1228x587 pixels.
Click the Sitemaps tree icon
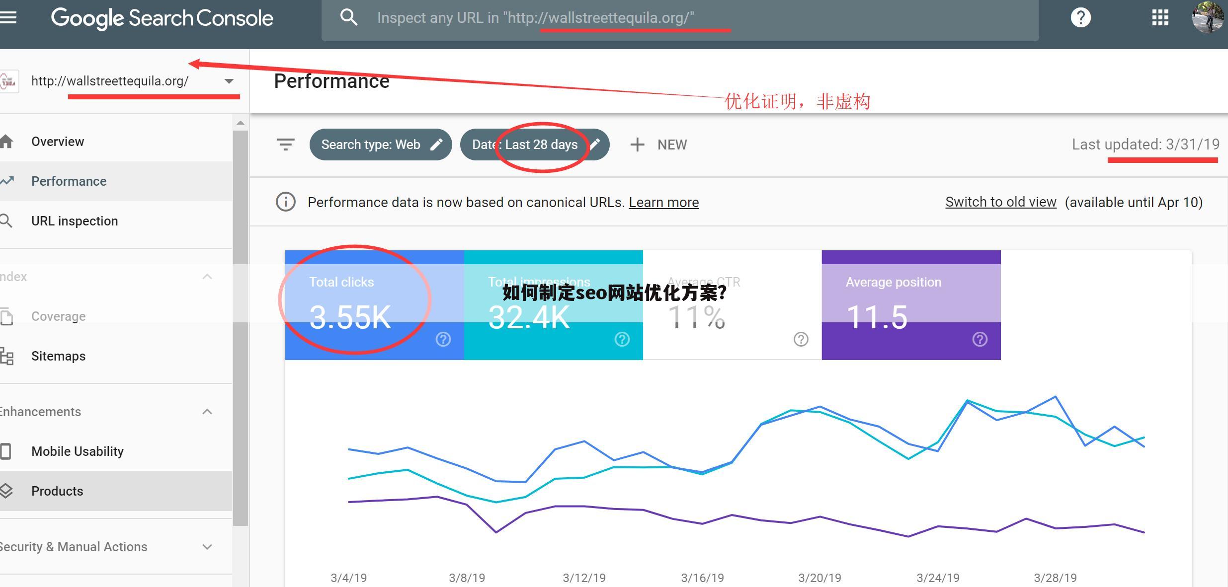click(x=6, y=356)
